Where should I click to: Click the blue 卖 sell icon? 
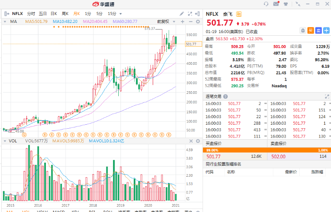tap(318, 30)
